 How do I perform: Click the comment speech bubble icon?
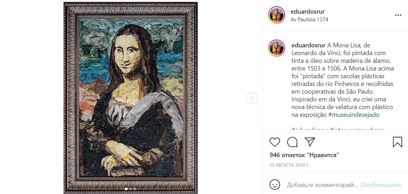pyautogui.click(x=292, y=142)
